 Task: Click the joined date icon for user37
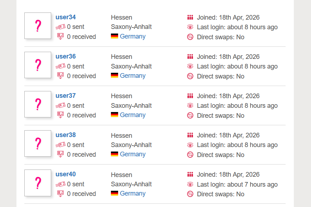point(190,96)
